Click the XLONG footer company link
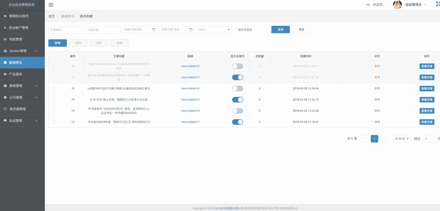 [x=229, y=208]
